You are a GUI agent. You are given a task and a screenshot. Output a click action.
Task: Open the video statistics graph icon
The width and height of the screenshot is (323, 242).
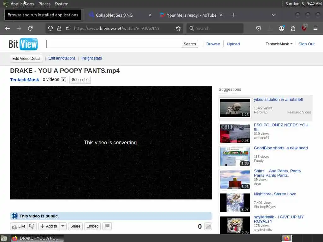coord(208,227)
